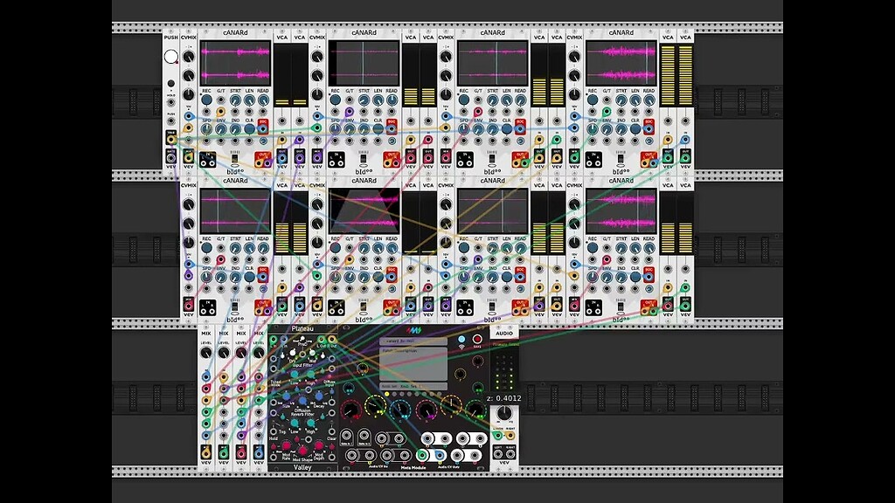Image resolution: width=895 pixels, height=503 pixels.
Task: Click the big white PUSH module button
Action: pyautogui.click(x=170, y=57)
